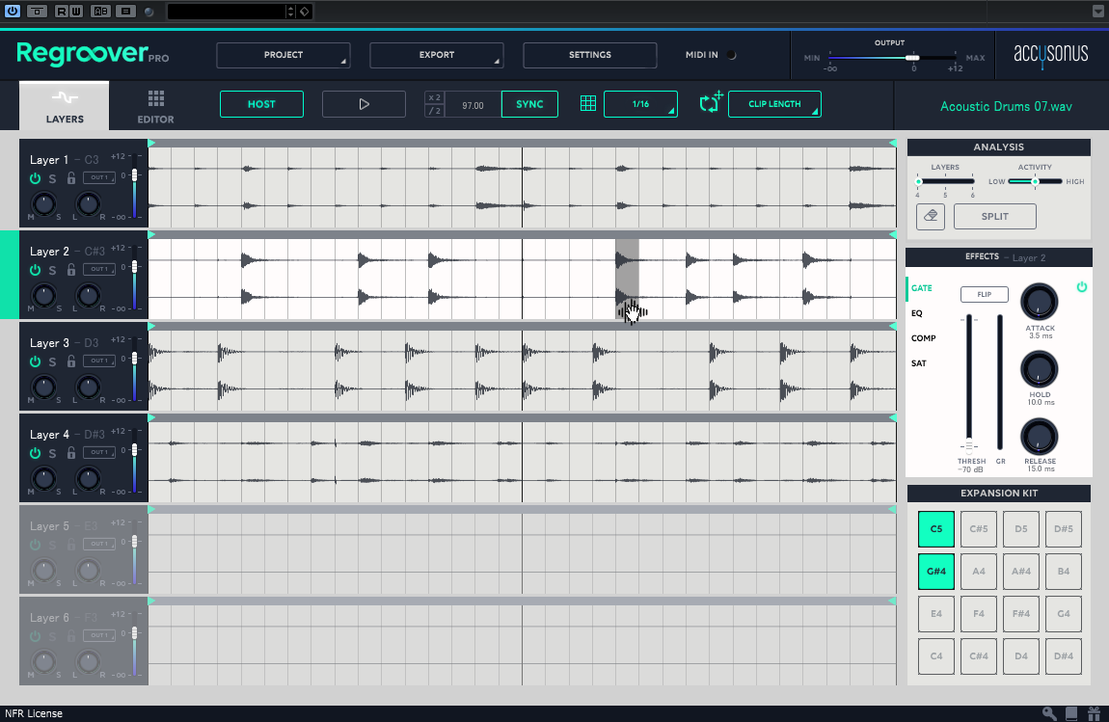Viewport: 1109px width, 722px height.
Task: Toggle Layer 3 power on/off
Action: click(35, 362)
